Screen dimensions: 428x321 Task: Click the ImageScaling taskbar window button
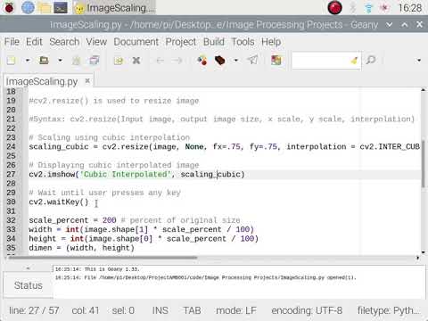[x=114, y=8]
